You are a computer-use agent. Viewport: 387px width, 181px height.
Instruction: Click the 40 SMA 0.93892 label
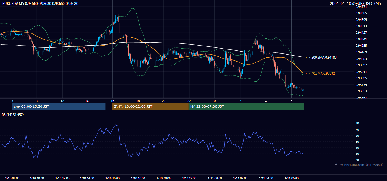click(320, 73)
